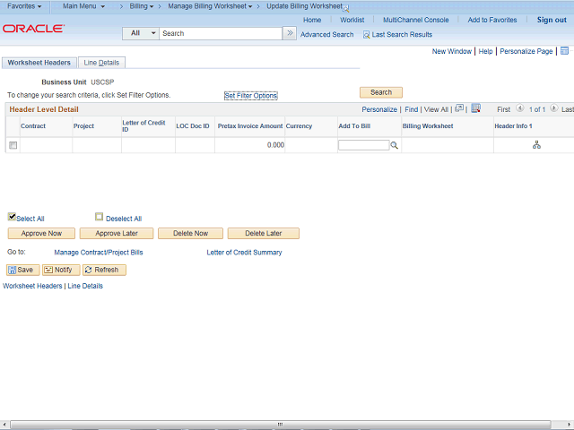Click the Help link
The image size is (574, 430).
(485, 51)
